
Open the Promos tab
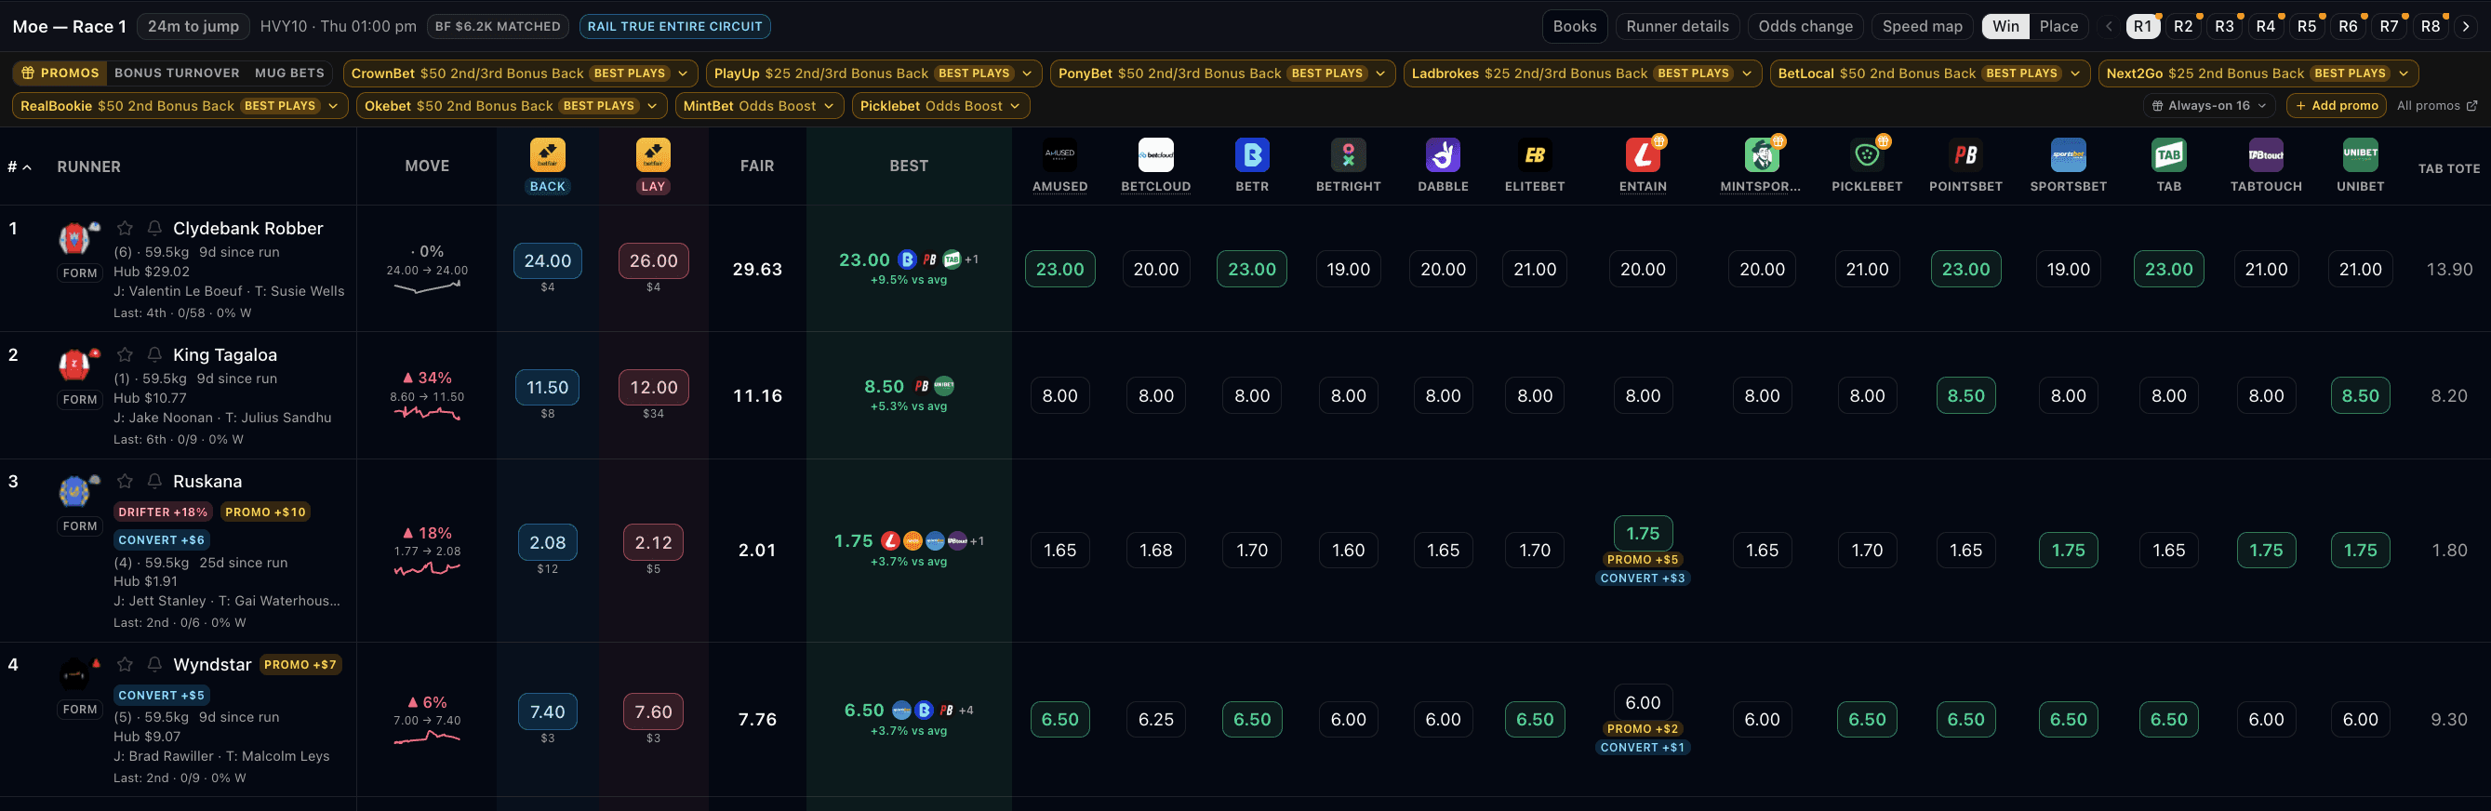coord(60,73)
